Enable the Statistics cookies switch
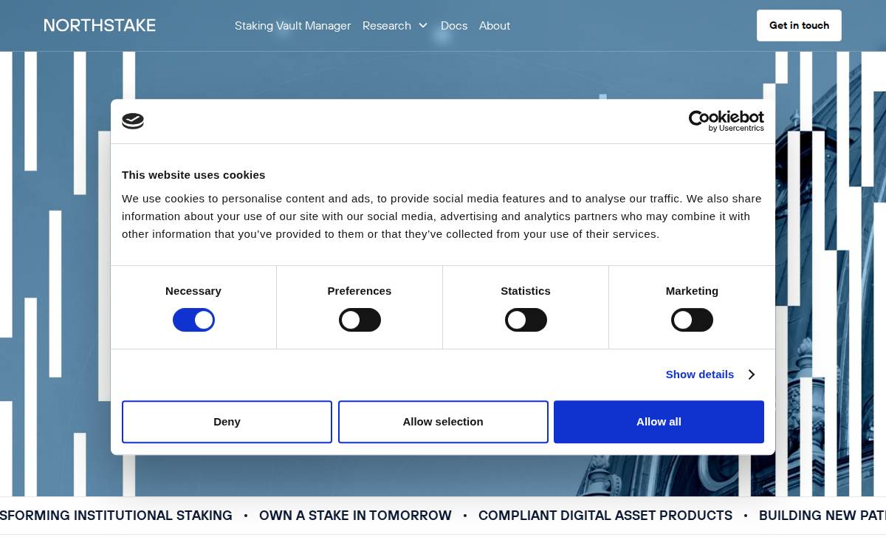The image size is (886, 554). click(526, 320)
